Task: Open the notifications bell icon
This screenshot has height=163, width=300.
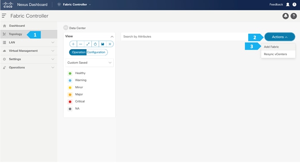Action: pos(285,16)
